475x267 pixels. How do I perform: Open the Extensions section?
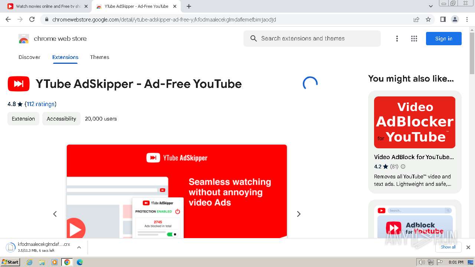[x=65, y=57]
